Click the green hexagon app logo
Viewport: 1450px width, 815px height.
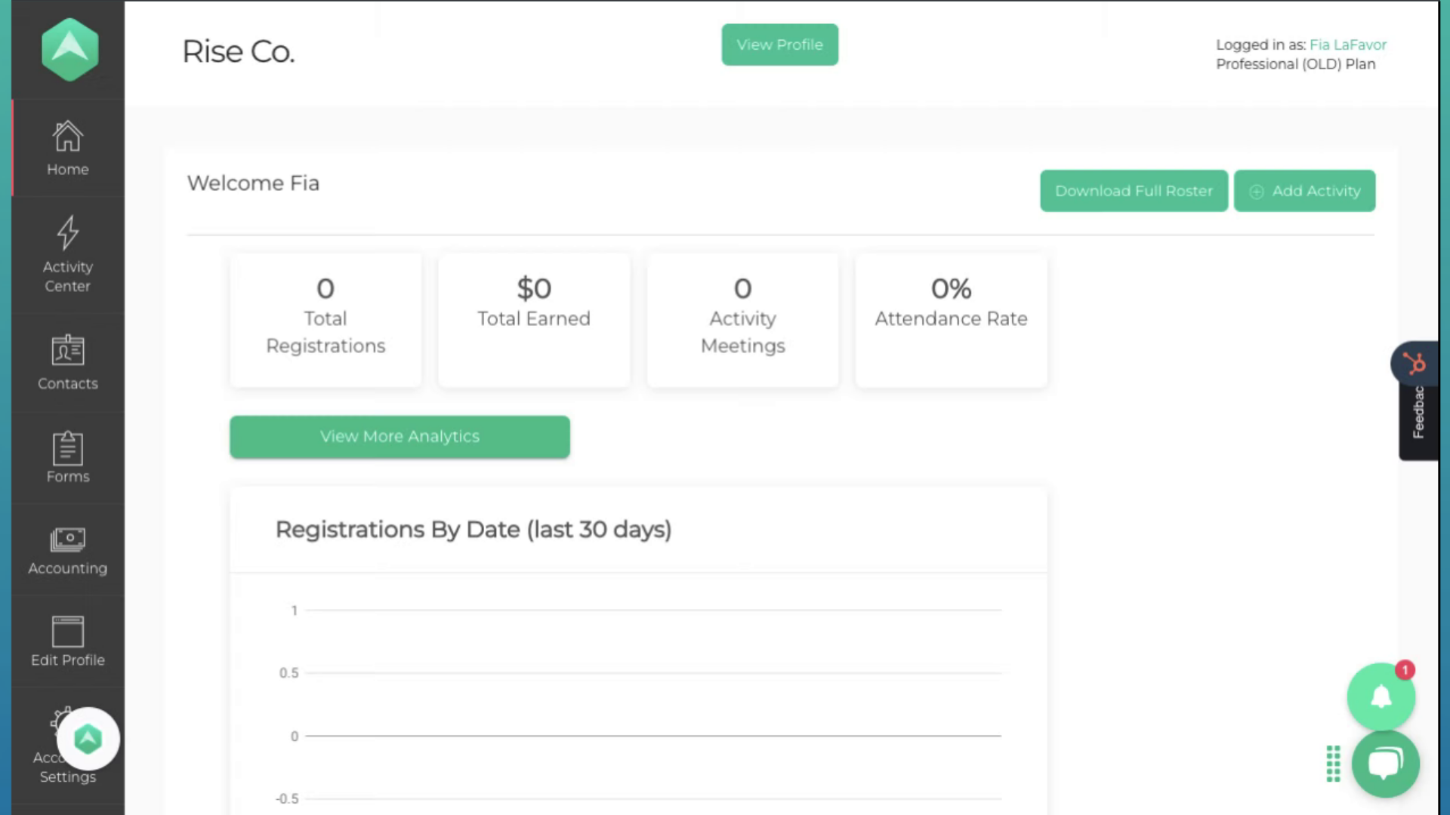[x=69, y=50]
